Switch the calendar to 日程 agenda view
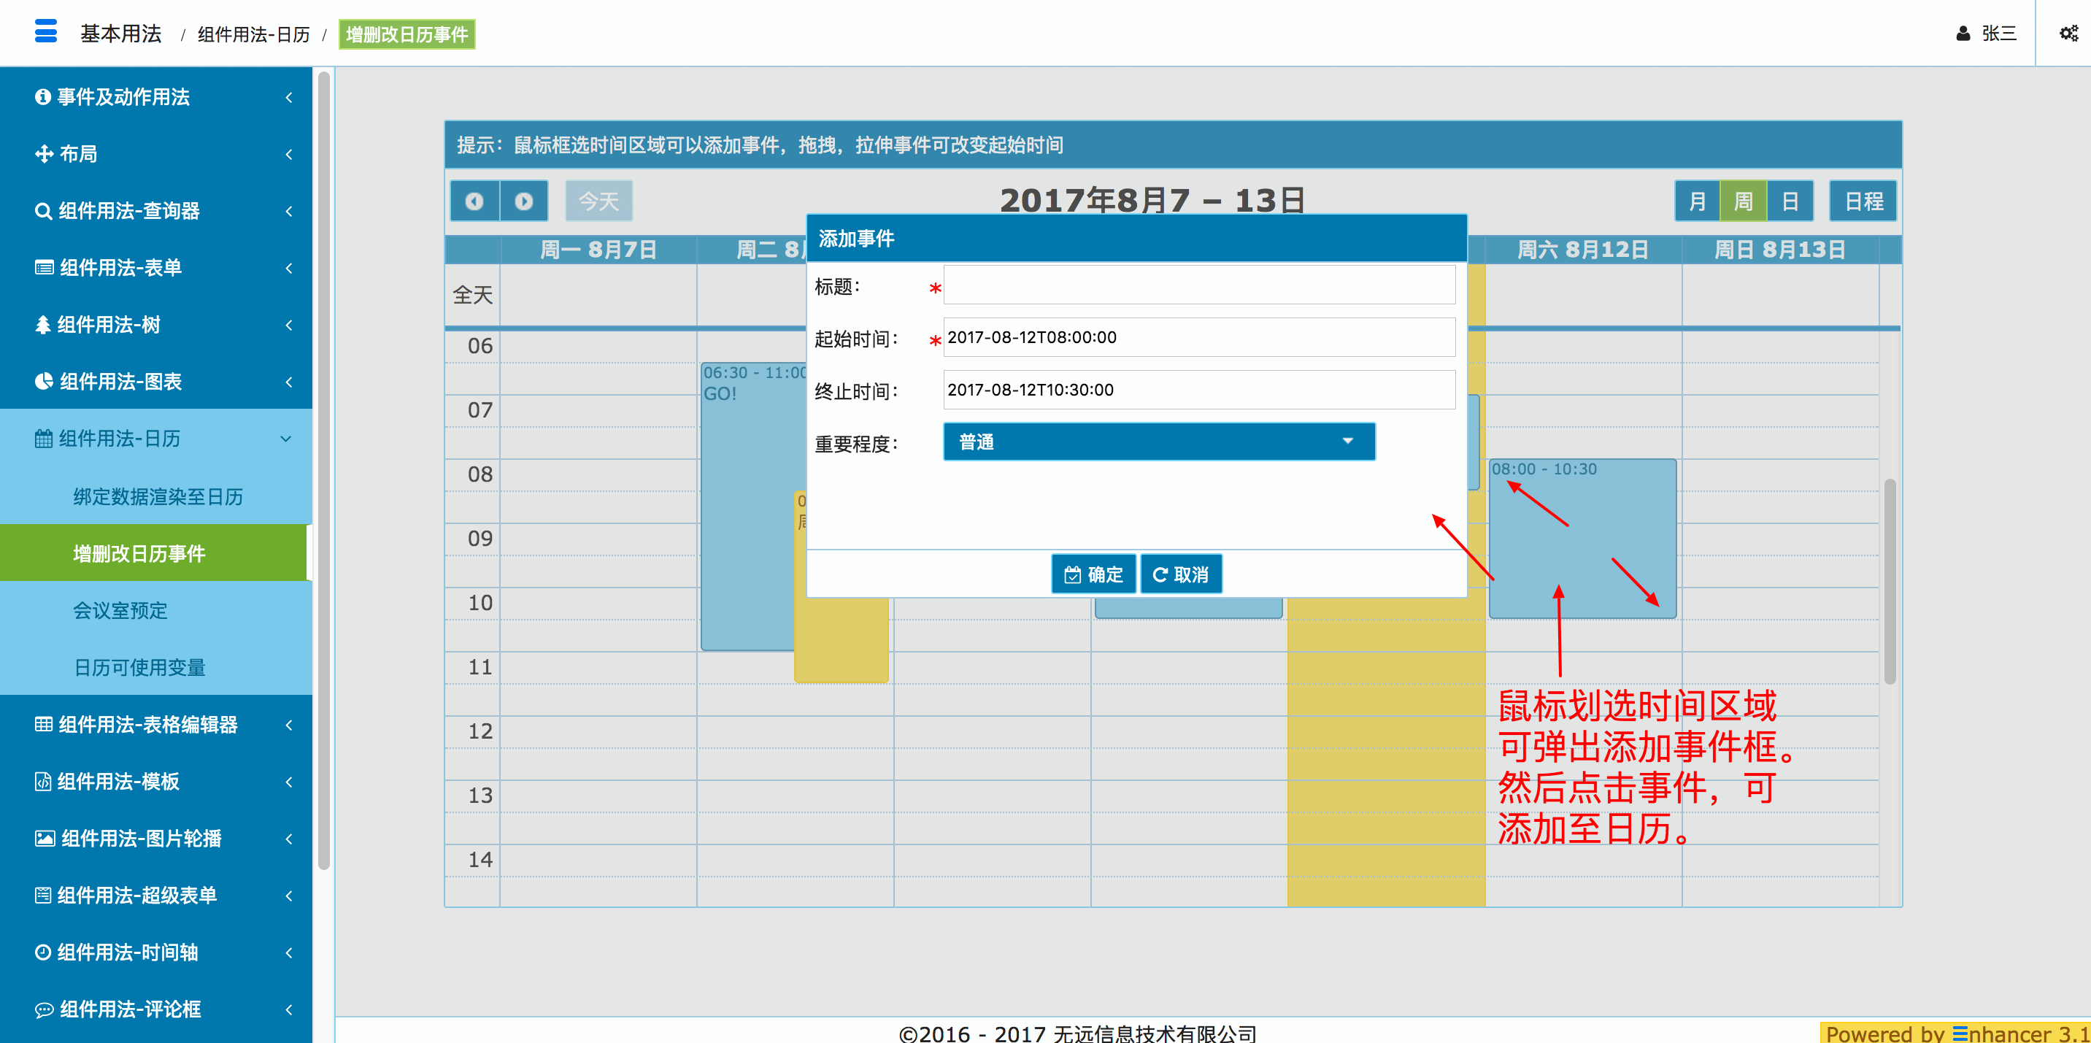The image size is (2091, 1043). pos(1863,201)
